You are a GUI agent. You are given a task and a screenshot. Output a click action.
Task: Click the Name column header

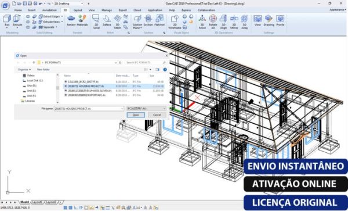[67, 76]
